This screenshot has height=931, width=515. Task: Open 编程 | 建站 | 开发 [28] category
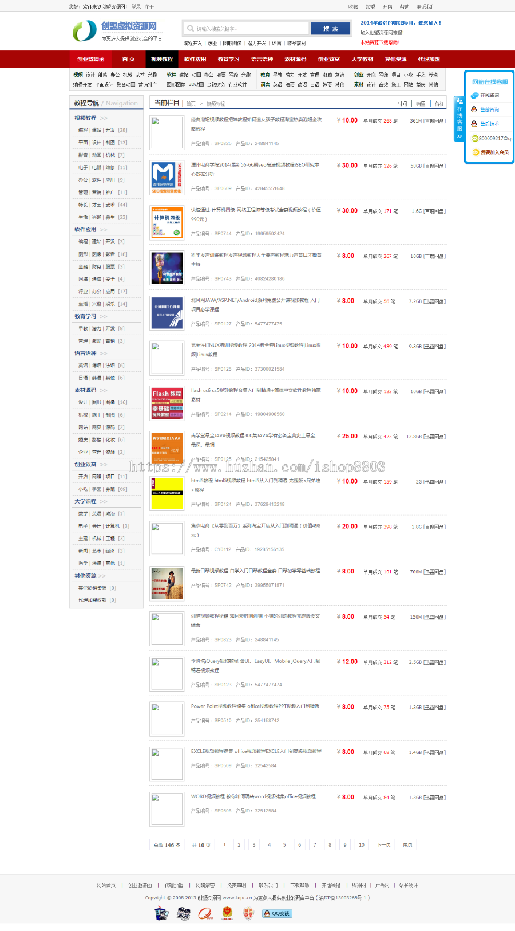coord(103,130)
